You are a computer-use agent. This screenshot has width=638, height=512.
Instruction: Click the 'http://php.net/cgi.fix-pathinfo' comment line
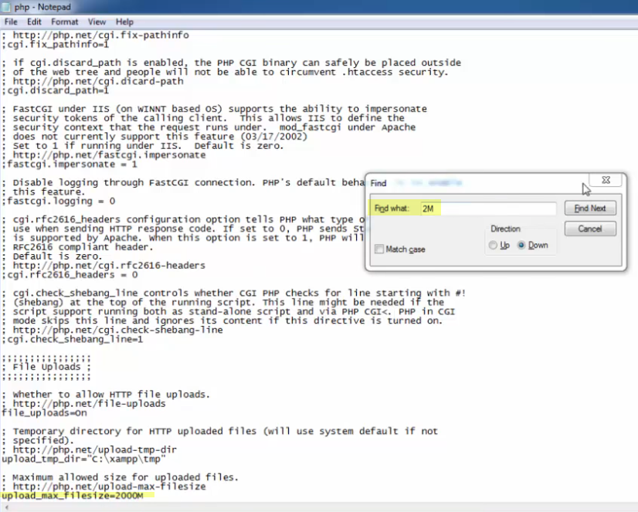tap(95, 36)
